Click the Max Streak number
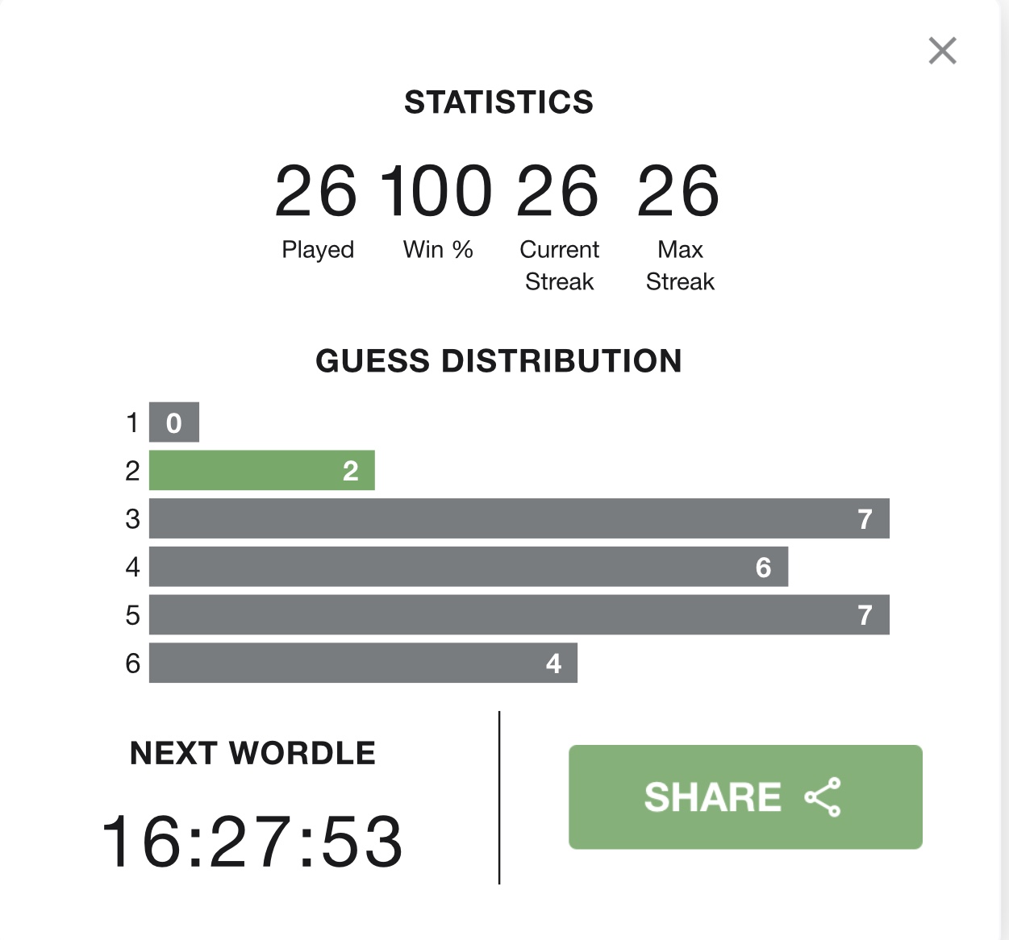This screenshot has height=940, width=1009. point(678,191)
